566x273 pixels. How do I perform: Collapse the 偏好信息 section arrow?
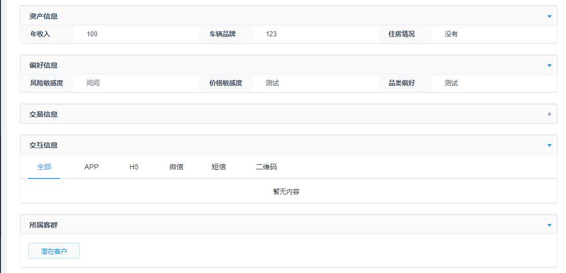(x=549, y=65)
